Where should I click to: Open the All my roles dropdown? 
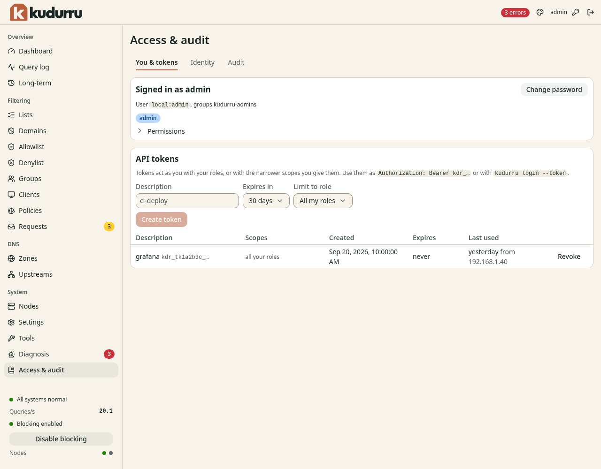coord(323,201)
